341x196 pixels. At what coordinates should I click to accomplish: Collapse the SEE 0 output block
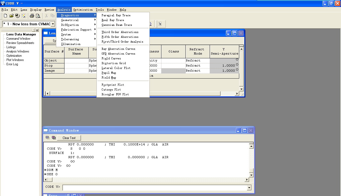pyautogui.click(x=45, y=174)
